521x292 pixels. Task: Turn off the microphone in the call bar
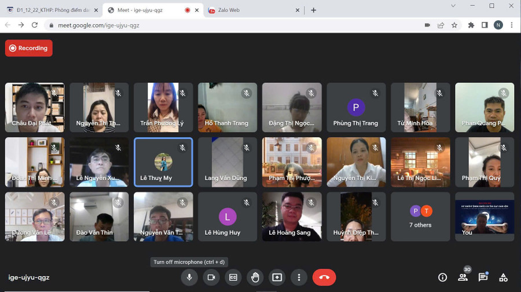click(189, 278)
